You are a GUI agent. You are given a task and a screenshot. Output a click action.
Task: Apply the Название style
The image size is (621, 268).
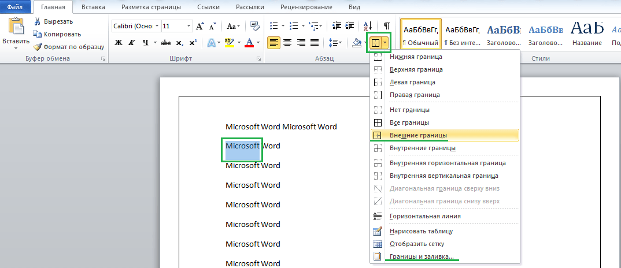coord(587,35)
